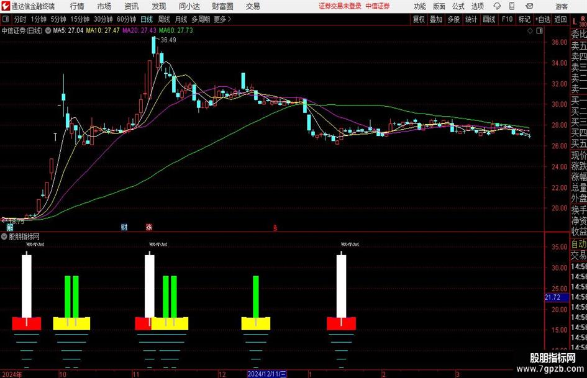Click the customer service headset icon
587x378 pixels.
pos(497,6)
